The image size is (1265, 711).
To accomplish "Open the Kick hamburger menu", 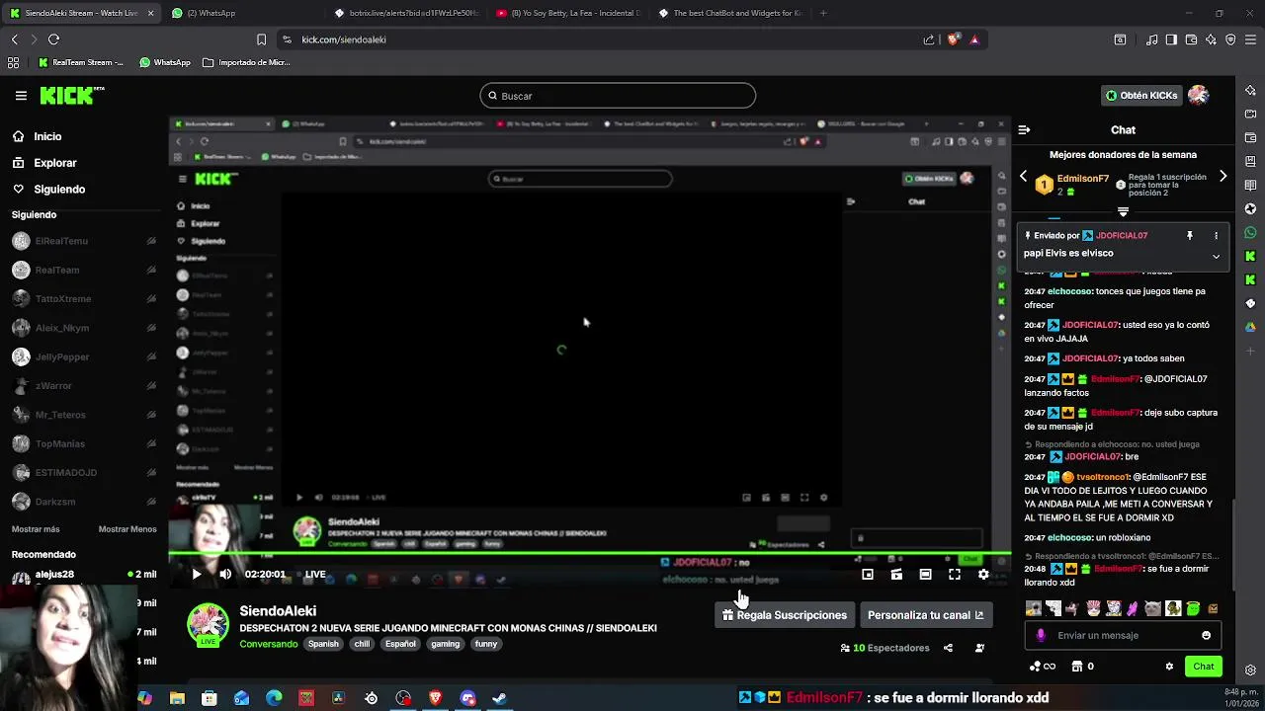I will 21,96.
